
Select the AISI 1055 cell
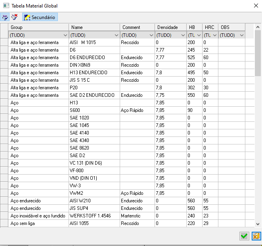point(94,223)
